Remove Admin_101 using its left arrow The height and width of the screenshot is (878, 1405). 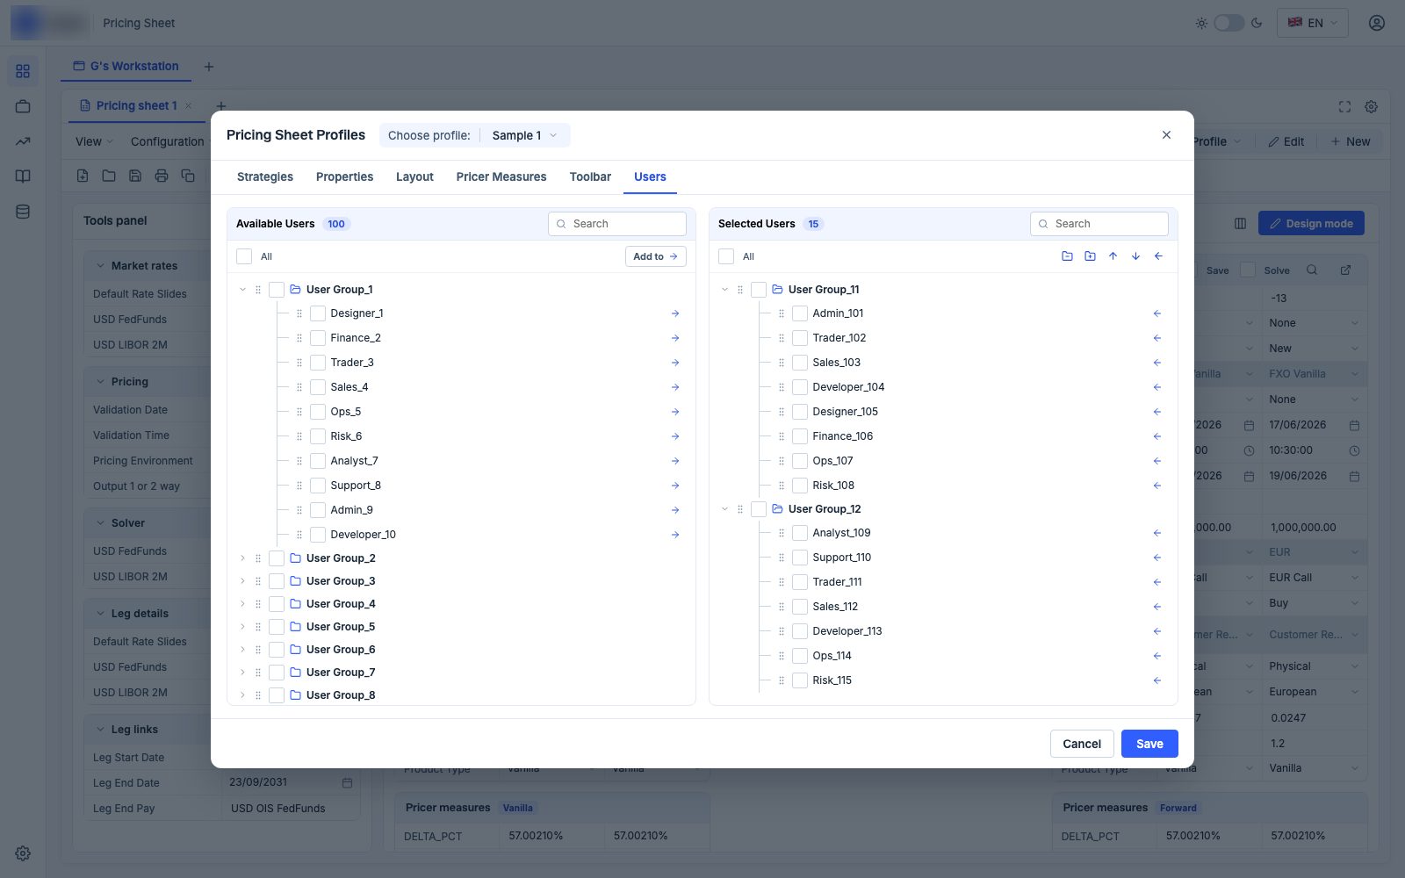1157,313
